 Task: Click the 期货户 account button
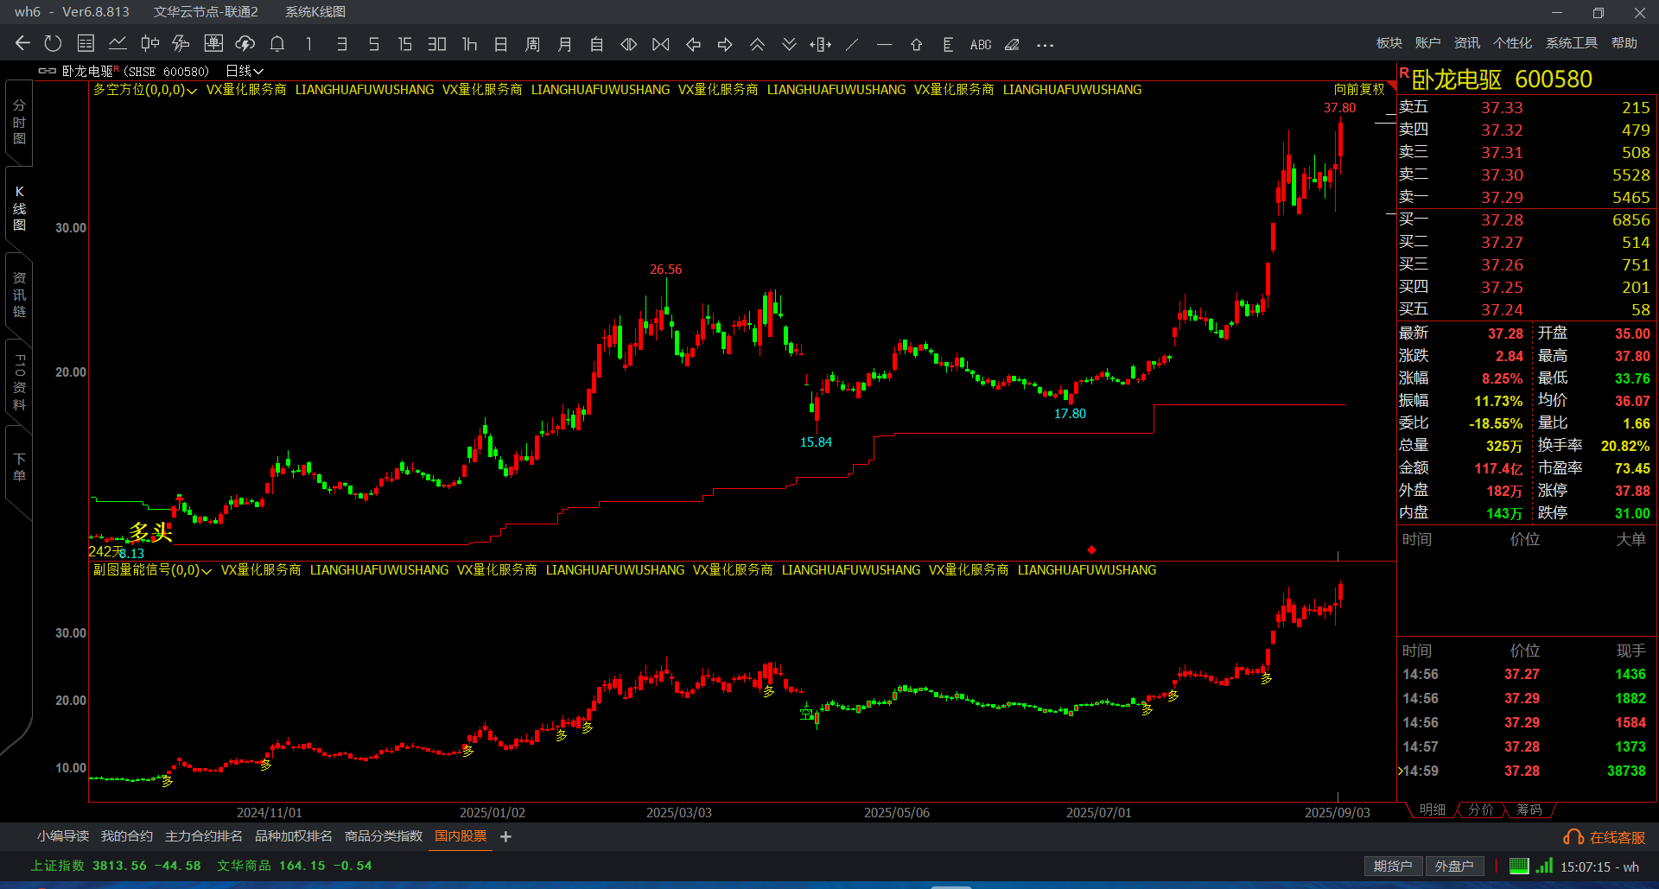click(x=1393, y=866)
